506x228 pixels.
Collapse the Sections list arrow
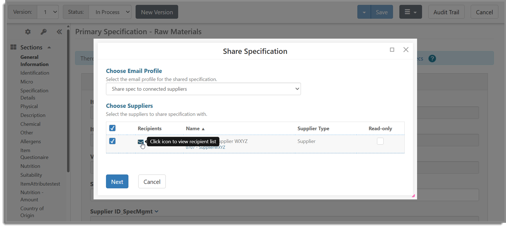[x=49, y=47]
